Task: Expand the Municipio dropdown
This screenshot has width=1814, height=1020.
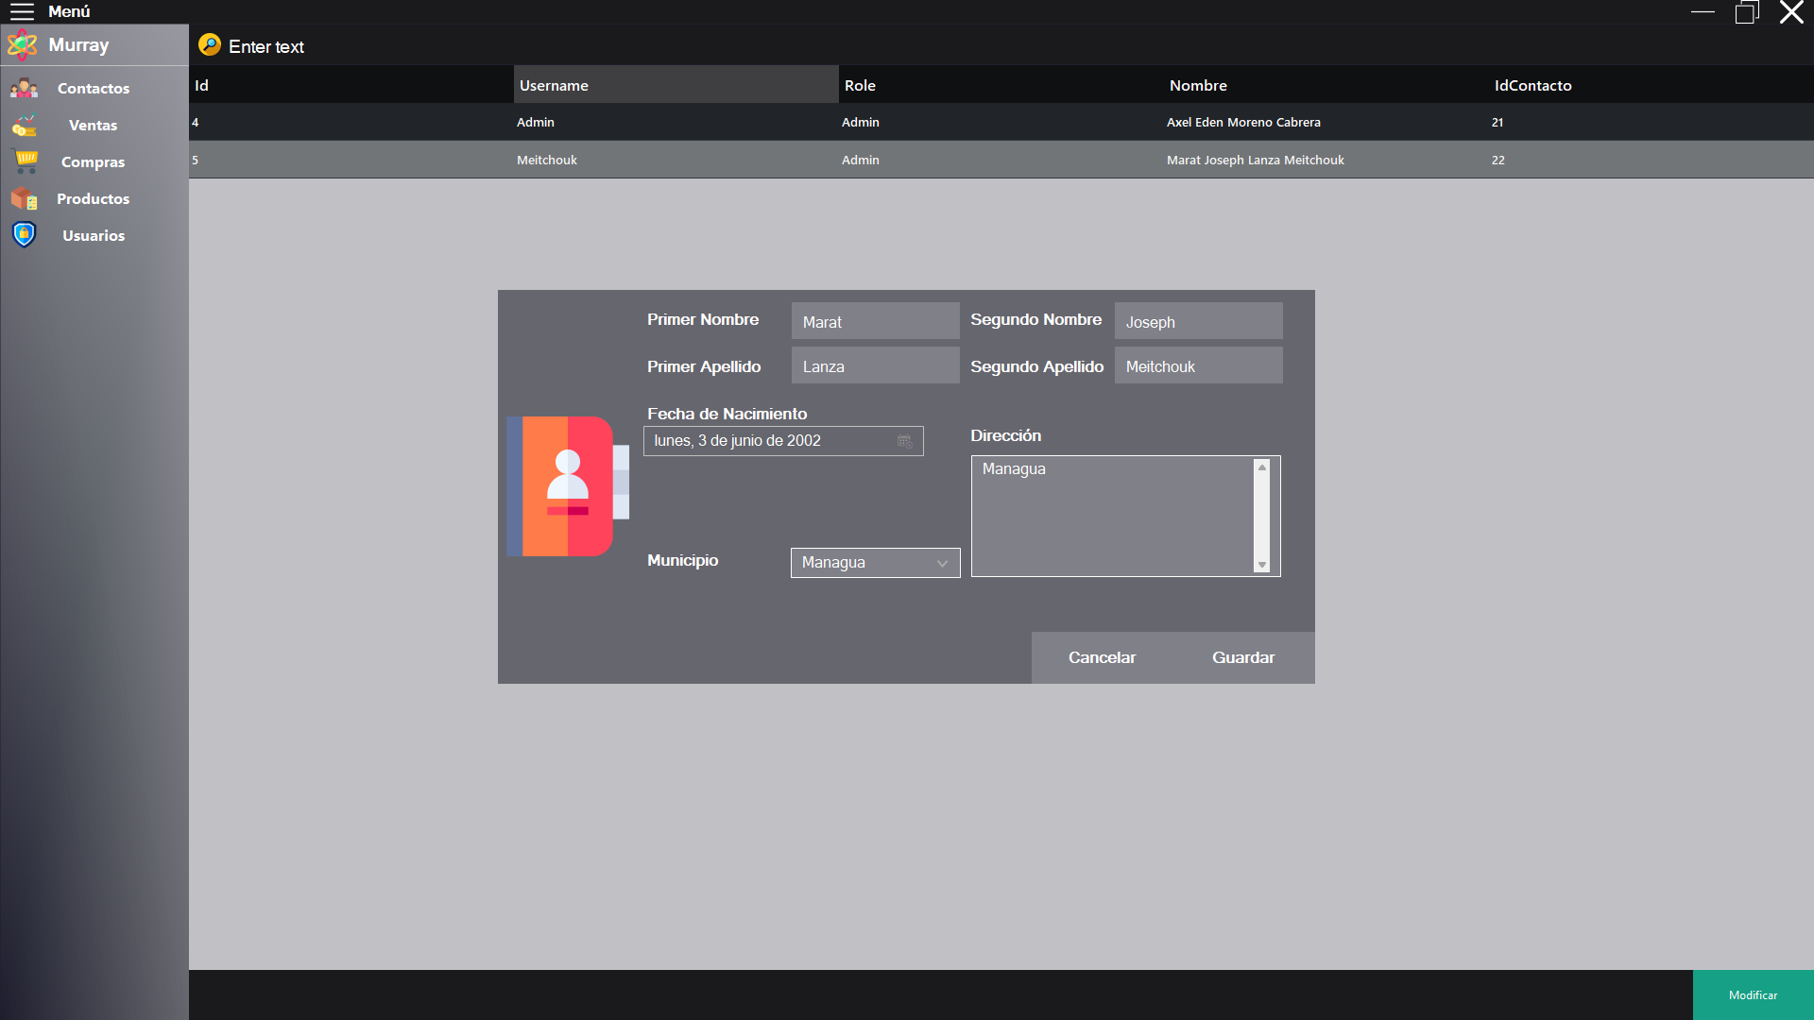Action: coord(942,563)
